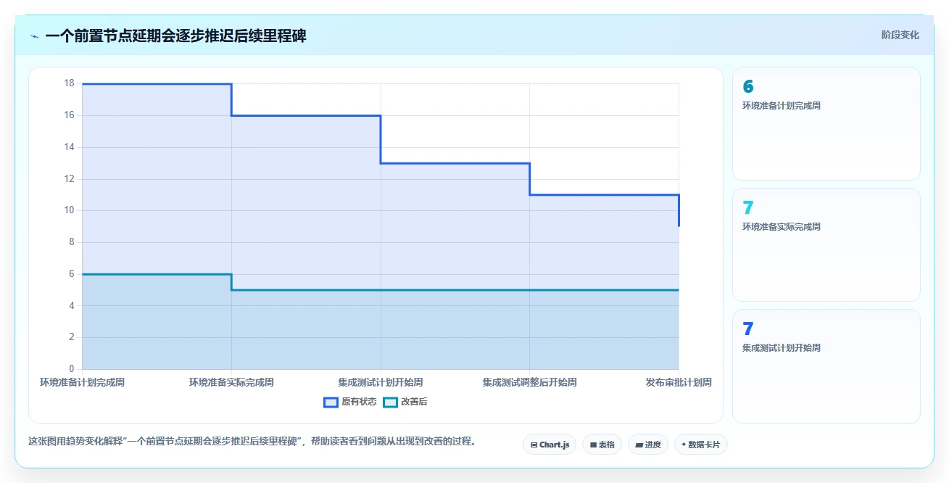Open the card 环境准备实际完成周 with value 7
This screenshot has width=949, height=483.
826,244
